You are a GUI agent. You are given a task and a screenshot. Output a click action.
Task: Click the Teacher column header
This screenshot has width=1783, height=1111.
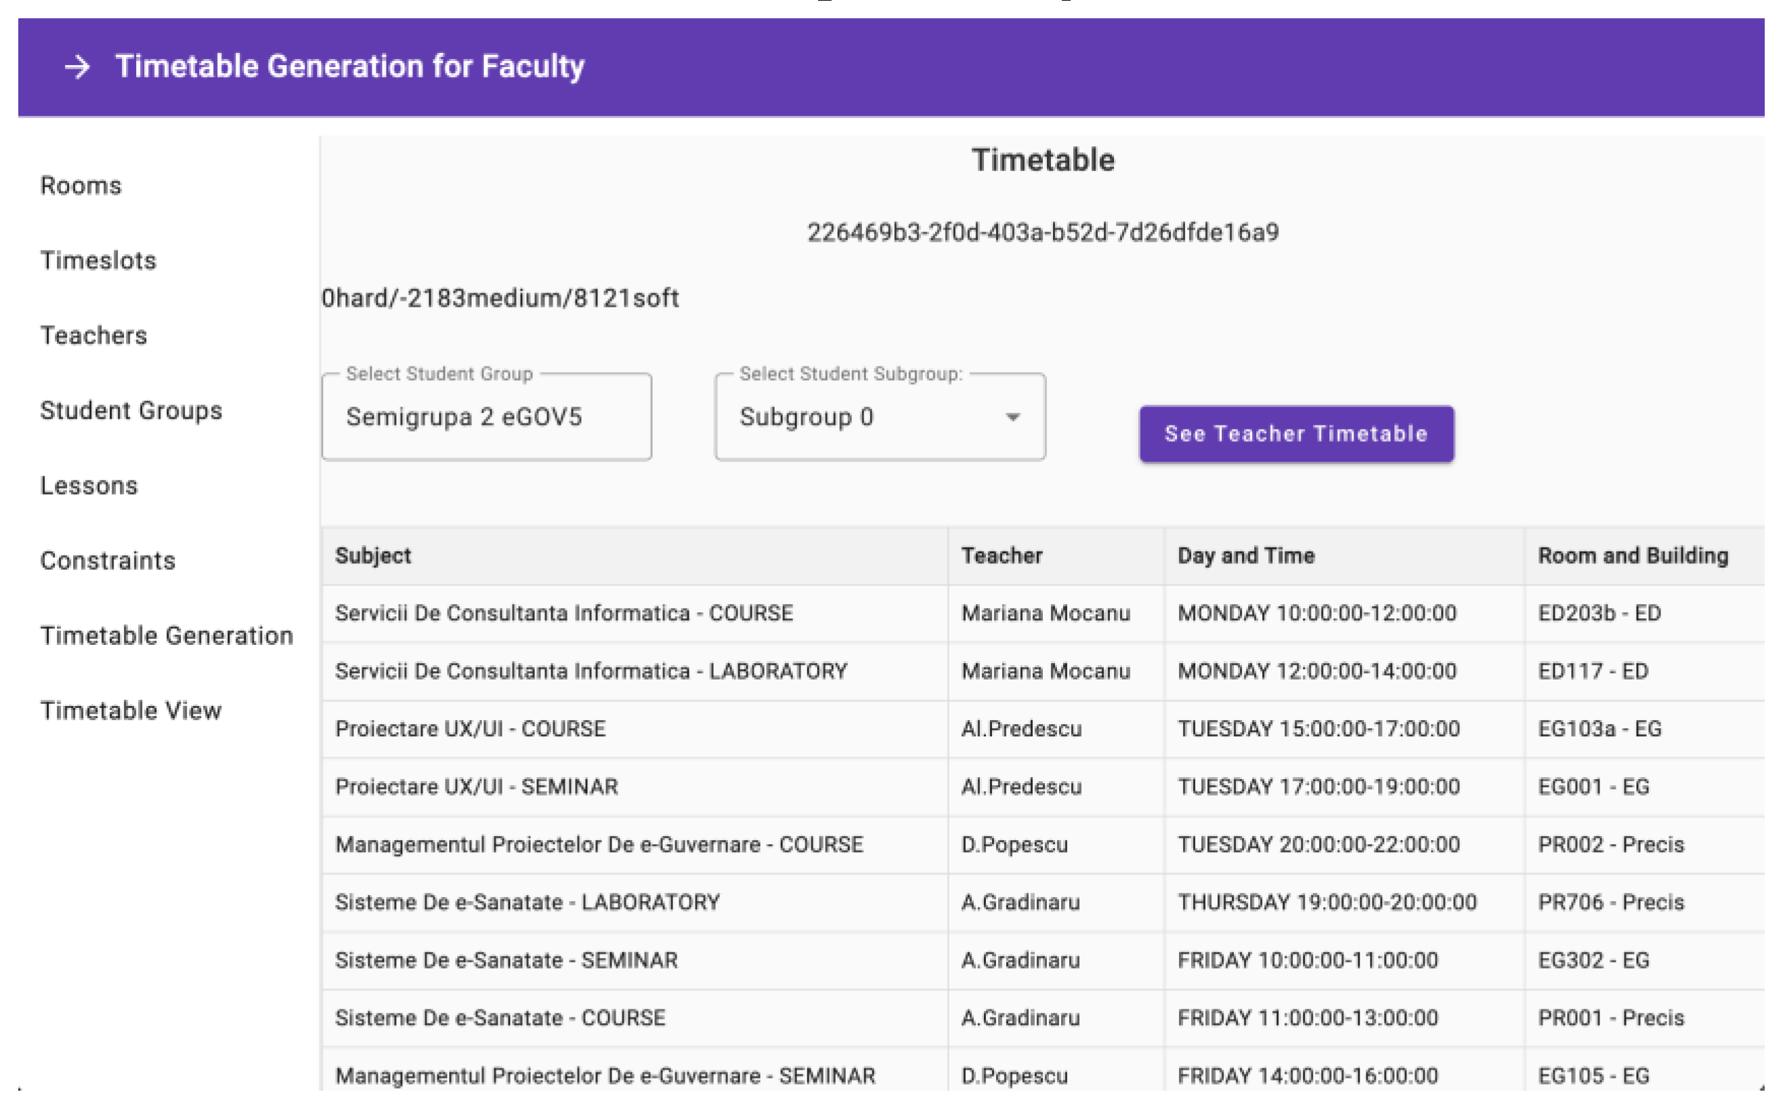(x=1002, y=555)
